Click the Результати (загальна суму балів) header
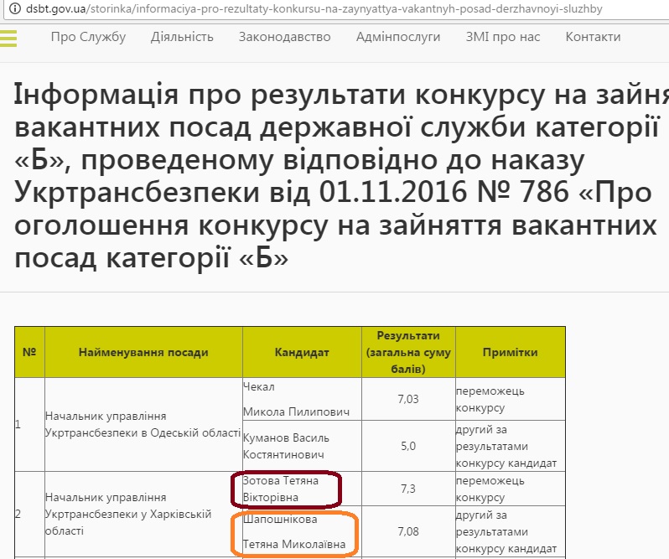The image size is (669, 559). pos(408,352)
